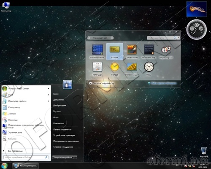Click the Корзина recycle bin icon

pos(204,152)
